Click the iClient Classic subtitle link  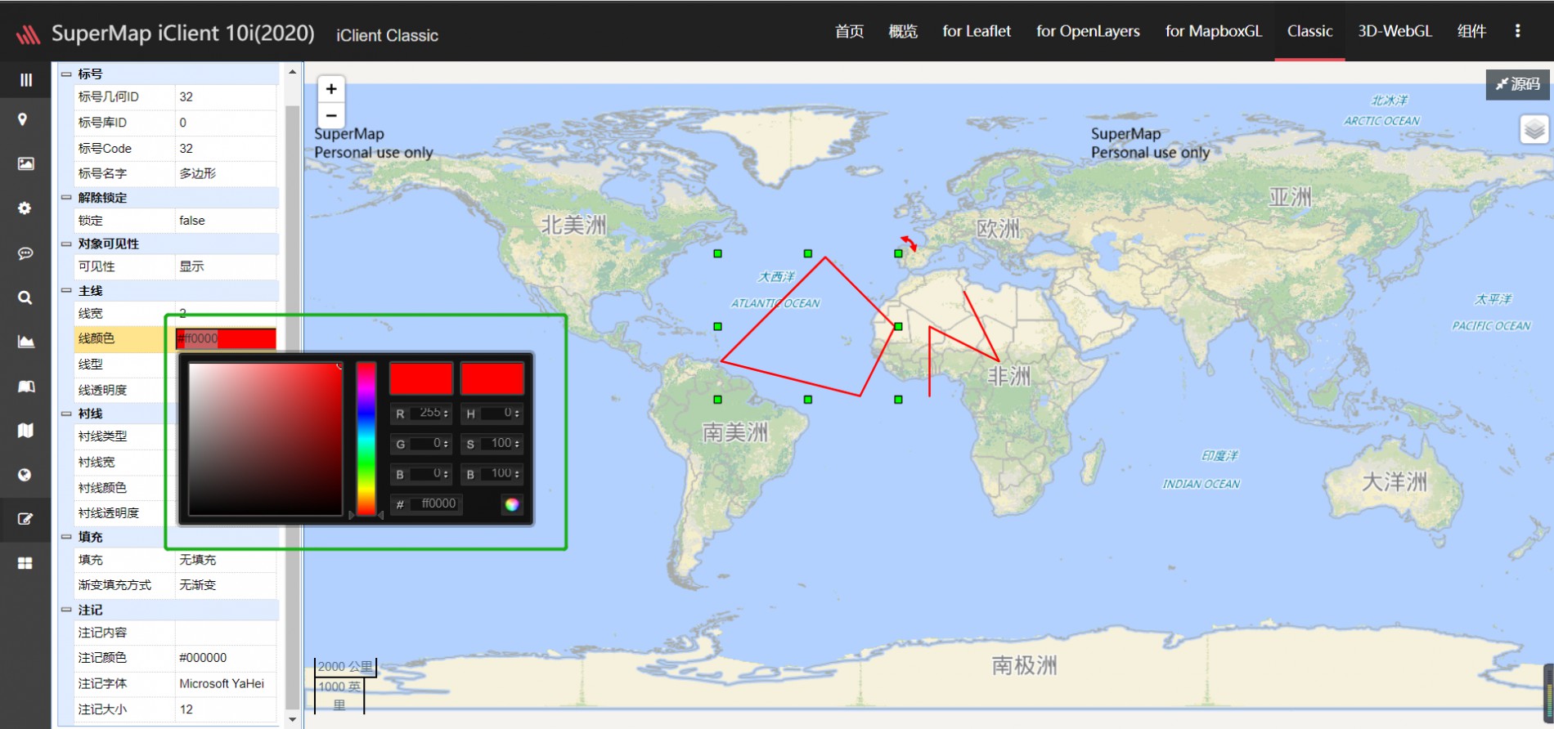387,35
